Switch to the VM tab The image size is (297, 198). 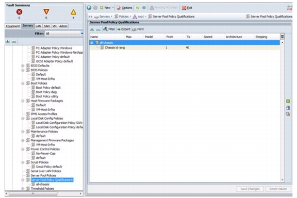pyautogui.click(x=55, y=26)
